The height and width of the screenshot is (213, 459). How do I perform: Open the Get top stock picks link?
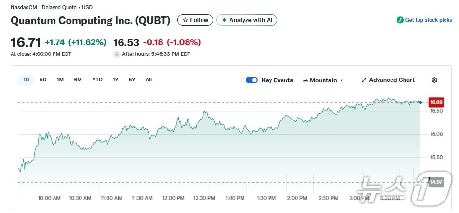click(428, 20)
